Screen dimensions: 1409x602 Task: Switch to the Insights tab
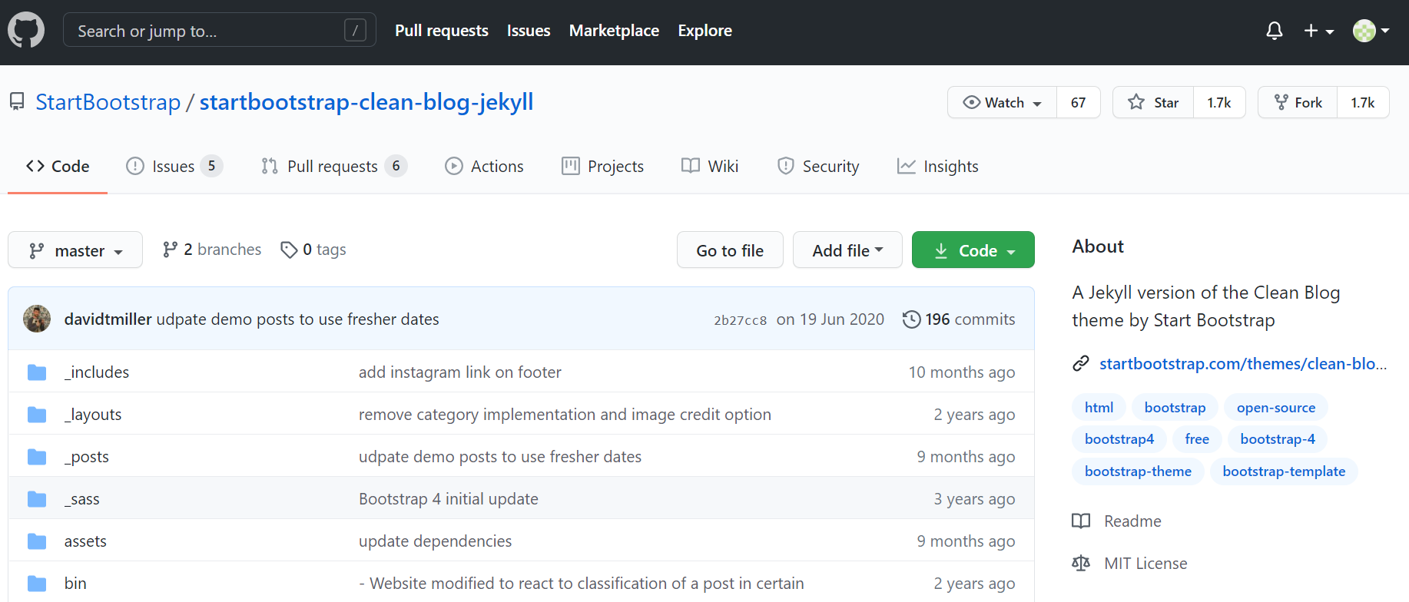tap(938, 166)
